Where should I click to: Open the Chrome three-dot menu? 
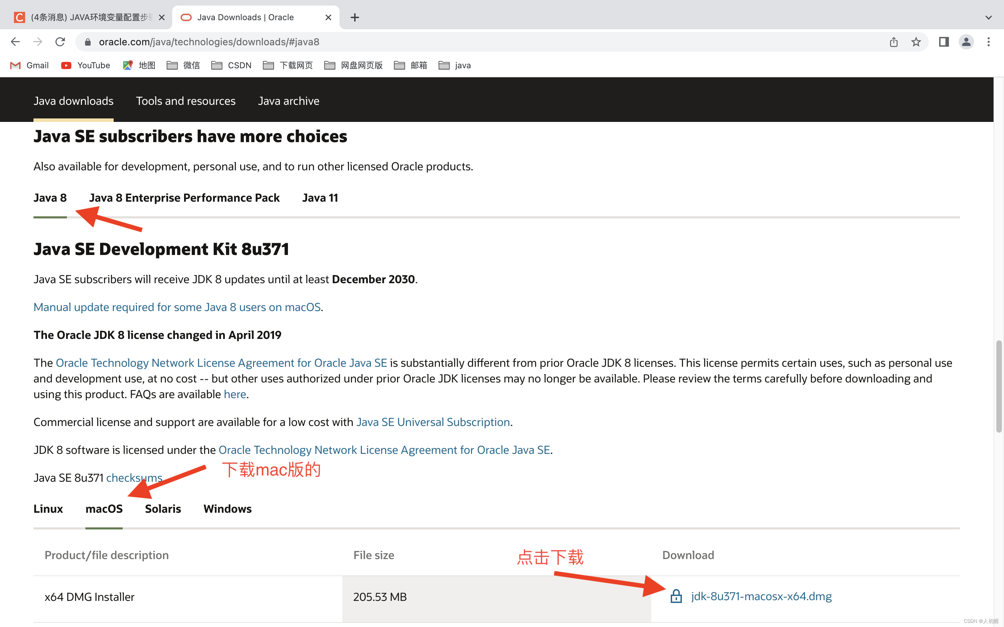[x=989, y=42]
